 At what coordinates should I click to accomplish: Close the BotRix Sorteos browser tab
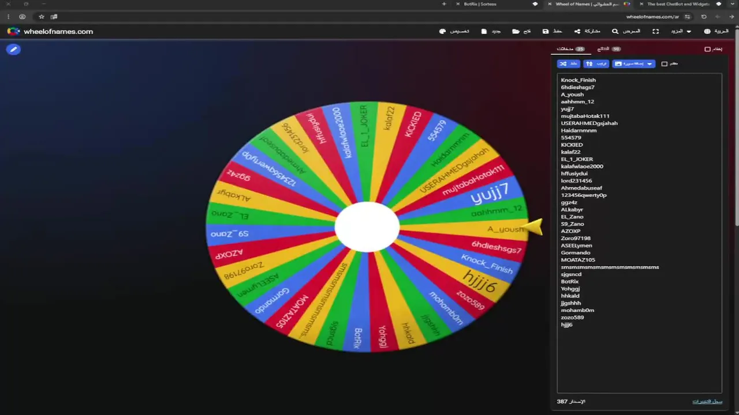pos(459,4)
